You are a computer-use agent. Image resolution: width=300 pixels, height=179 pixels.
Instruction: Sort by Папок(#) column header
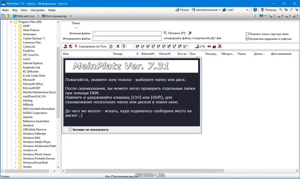click(165, 54)
